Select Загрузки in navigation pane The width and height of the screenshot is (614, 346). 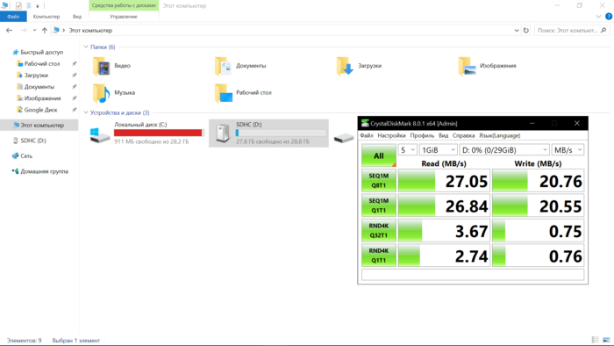tap(36, 76)
